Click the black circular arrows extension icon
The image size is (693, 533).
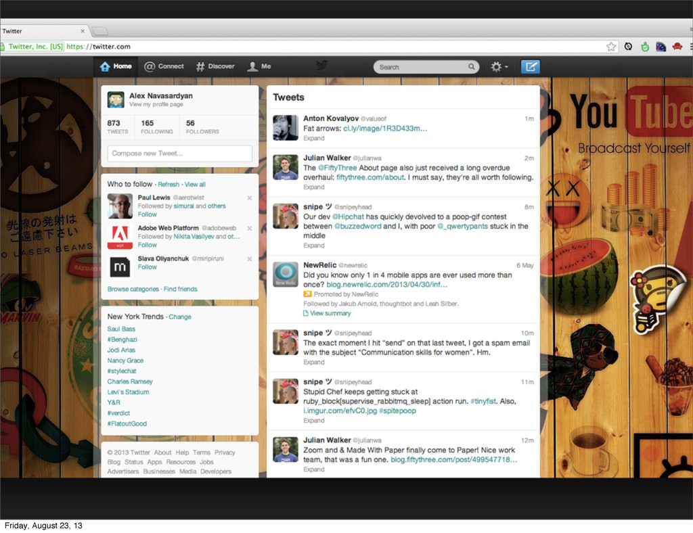628,47
